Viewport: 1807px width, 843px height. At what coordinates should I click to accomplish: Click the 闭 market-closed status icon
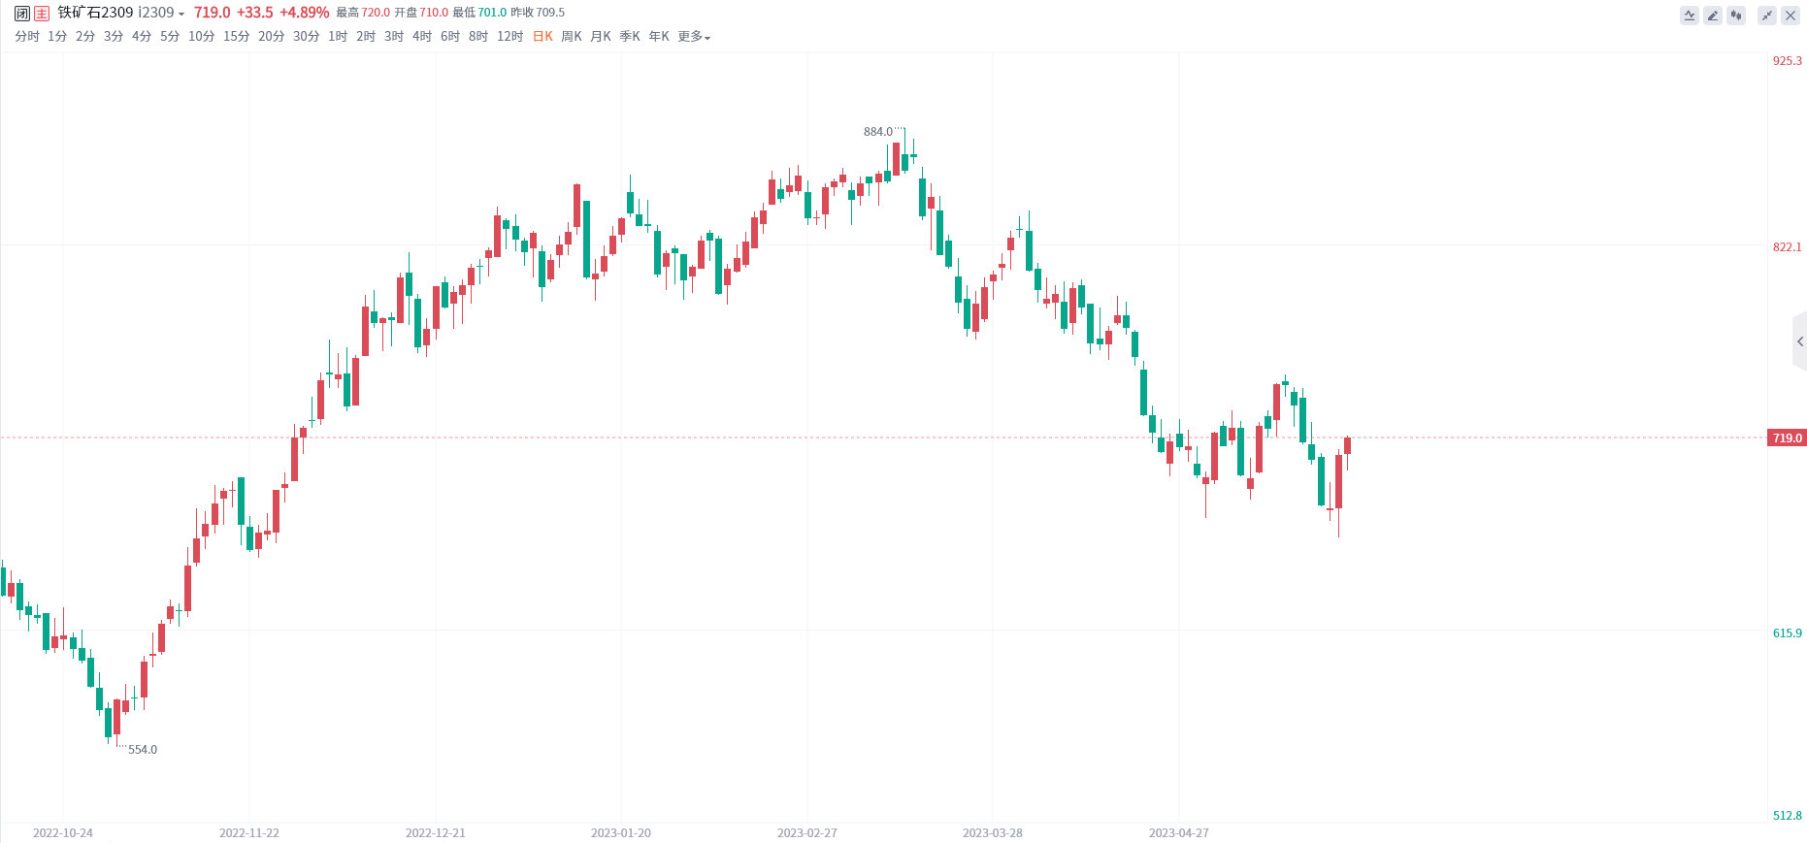coord(22,13)
